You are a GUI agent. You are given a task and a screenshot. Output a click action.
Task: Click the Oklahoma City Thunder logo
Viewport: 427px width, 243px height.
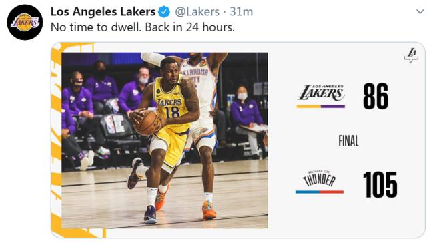(319, 178)
